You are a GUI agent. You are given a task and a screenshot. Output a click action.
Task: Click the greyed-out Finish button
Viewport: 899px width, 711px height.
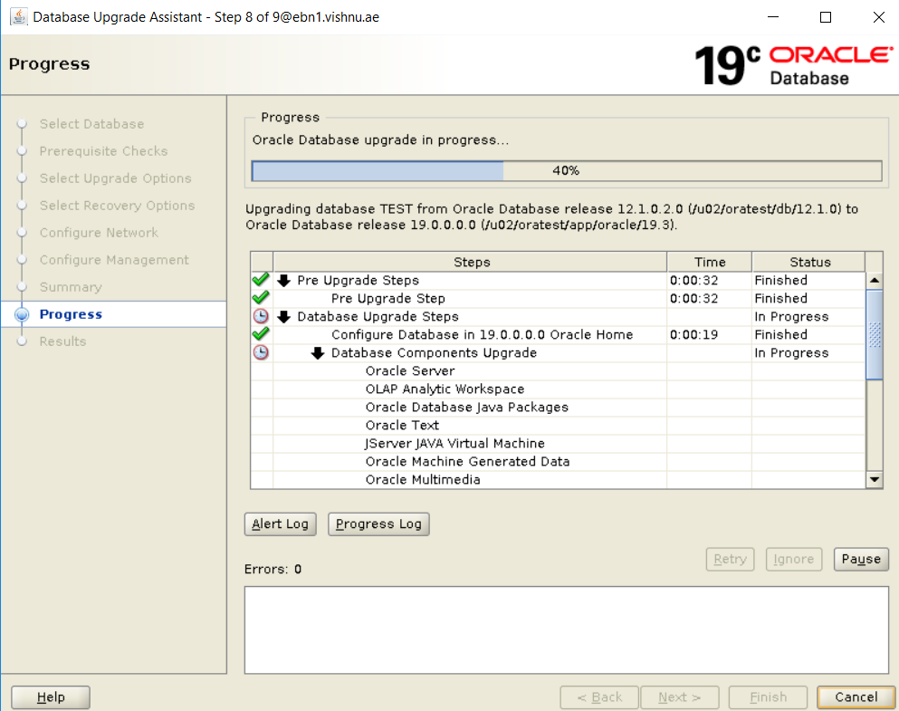(x=768, y=697)
